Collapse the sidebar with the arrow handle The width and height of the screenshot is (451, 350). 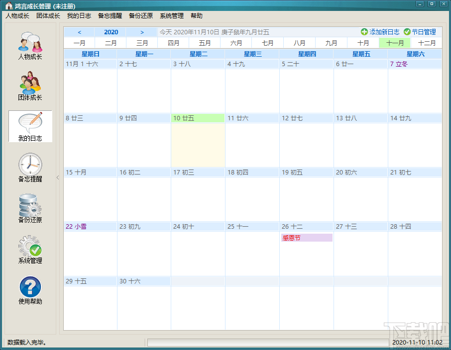click(58, 177)
